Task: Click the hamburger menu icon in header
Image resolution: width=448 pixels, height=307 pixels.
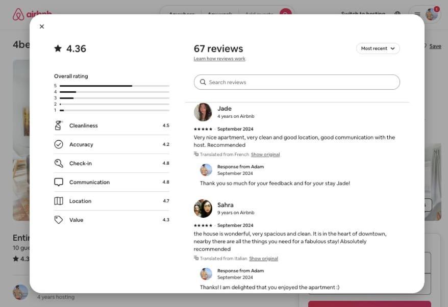Action: click(417, 14)
